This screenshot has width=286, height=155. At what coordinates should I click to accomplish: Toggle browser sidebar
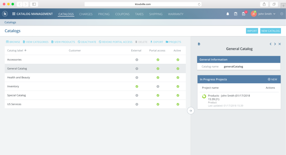pyautogui.click(x=34, y=4)
